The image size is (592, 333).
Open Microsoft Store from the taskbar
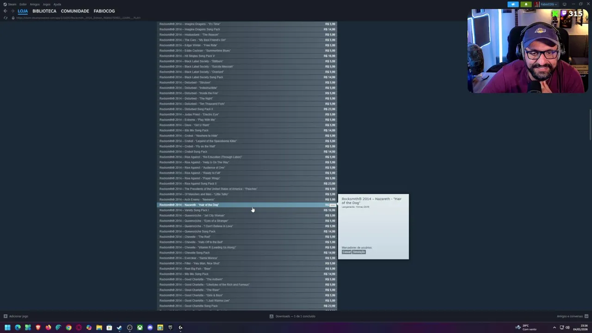[109, 327]
